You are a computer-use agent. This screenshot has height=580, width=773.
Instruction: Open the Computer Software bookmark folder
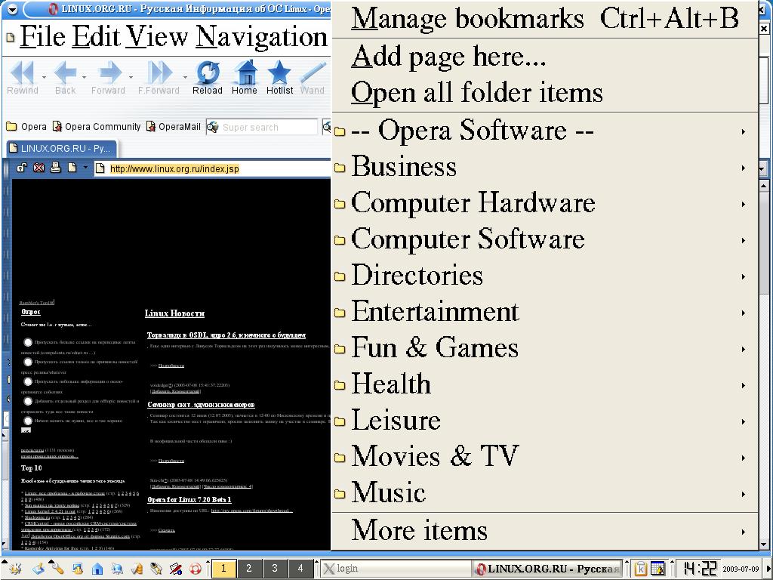pyautogui.click(x=545, y=239)
